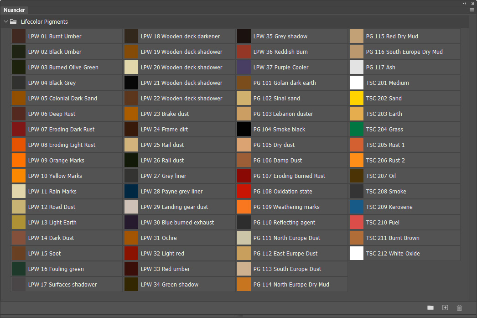The height and width of the screenshot is (318, 477).
Task: Click the 'LPW 06 Deep Rust' label
Action: point(52,114)
